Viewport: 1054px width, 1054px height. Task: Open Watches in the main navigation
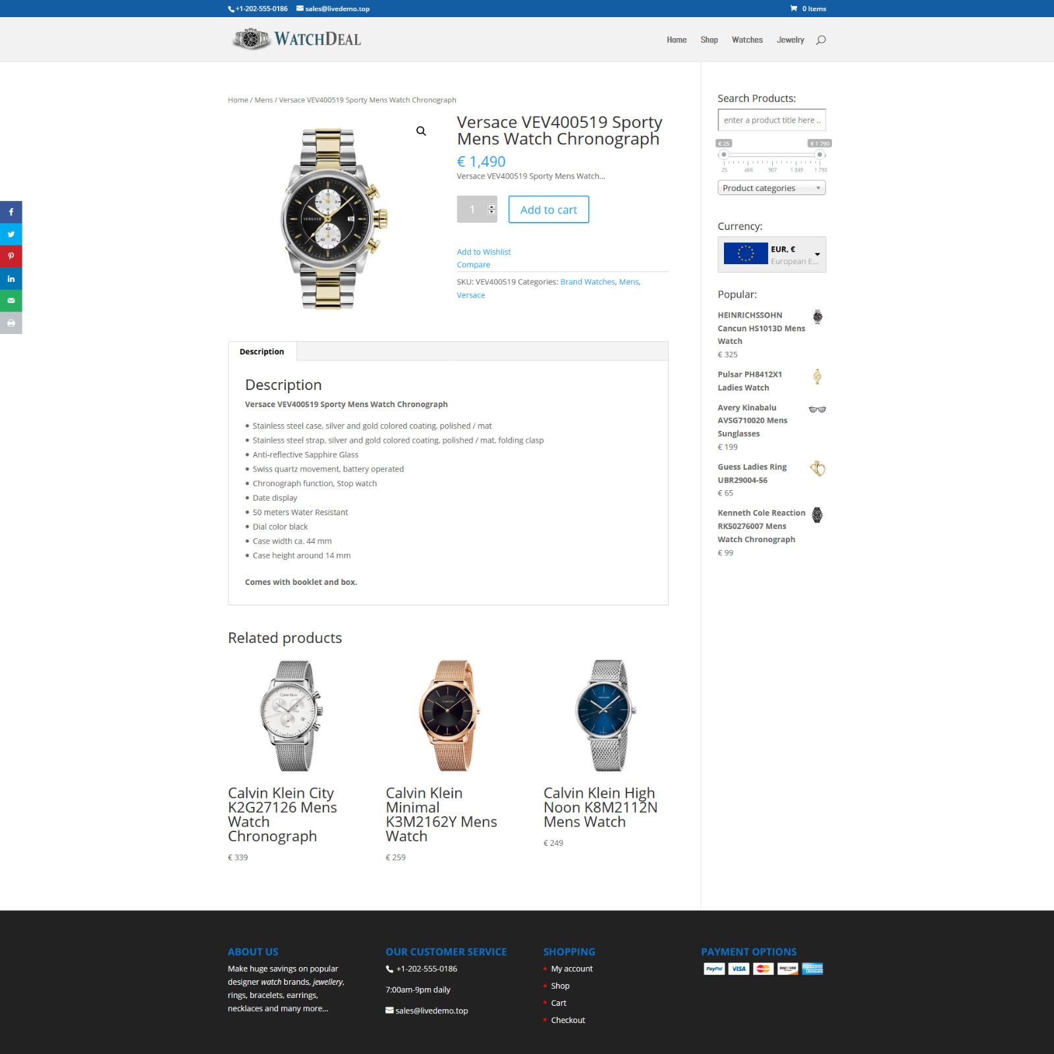pos(747,40)
